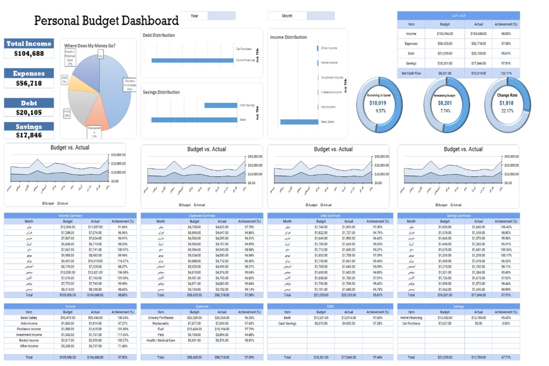Click the Net Cash Flow row label
549x366 pixels.
pyautogui.click(x=411, y=74)
